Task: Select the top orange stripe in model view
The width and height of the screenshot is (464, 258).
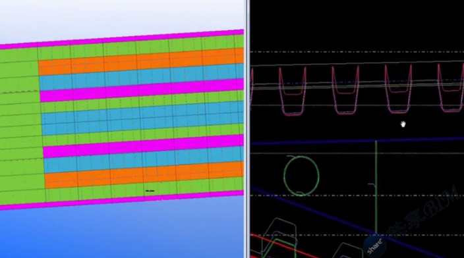Action: click(142, 61)
